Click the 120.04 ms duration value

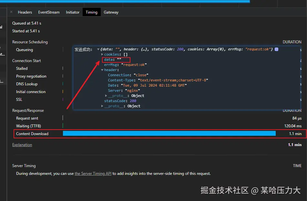[293, 126]
